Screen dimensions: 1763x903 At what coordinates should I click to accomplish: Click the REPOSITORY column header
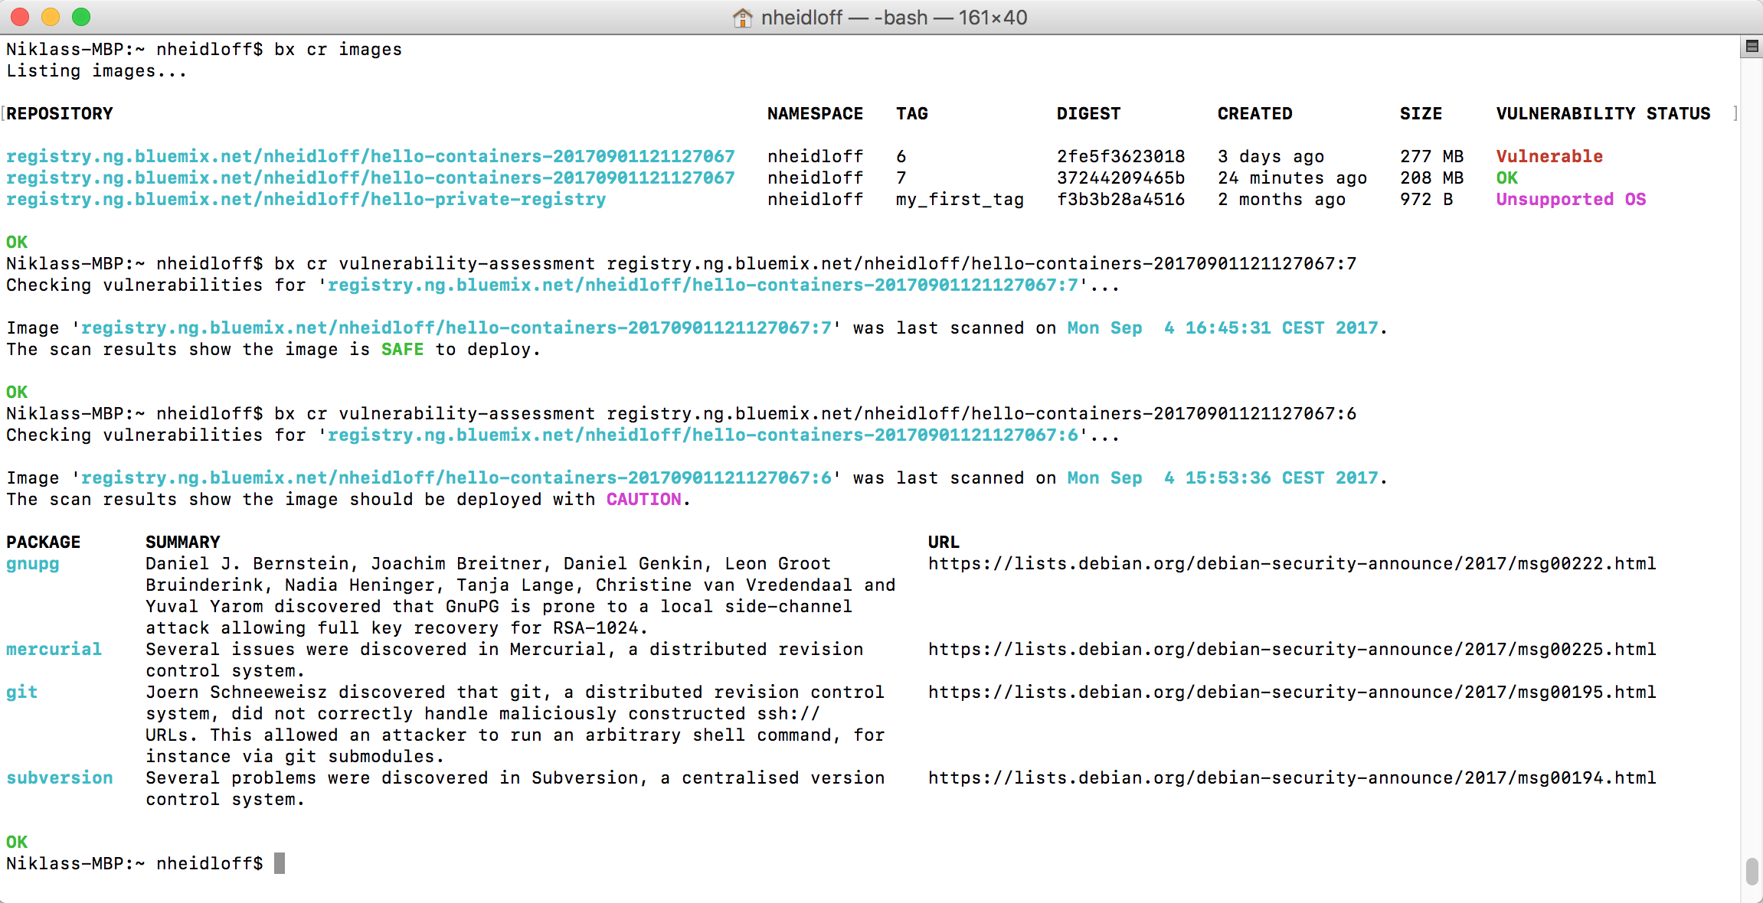coord(60,113)
